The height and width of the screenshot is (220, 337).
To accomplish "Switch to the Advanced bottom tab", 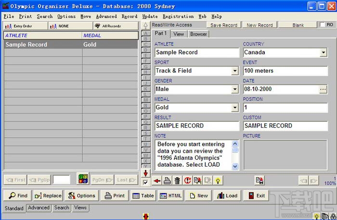I will pos(39,208).
